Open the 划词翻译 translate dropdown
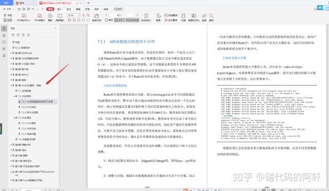Image resolution: width=329 pixels, height=191 pixels. pyautogui.click(x=172, y=15)
